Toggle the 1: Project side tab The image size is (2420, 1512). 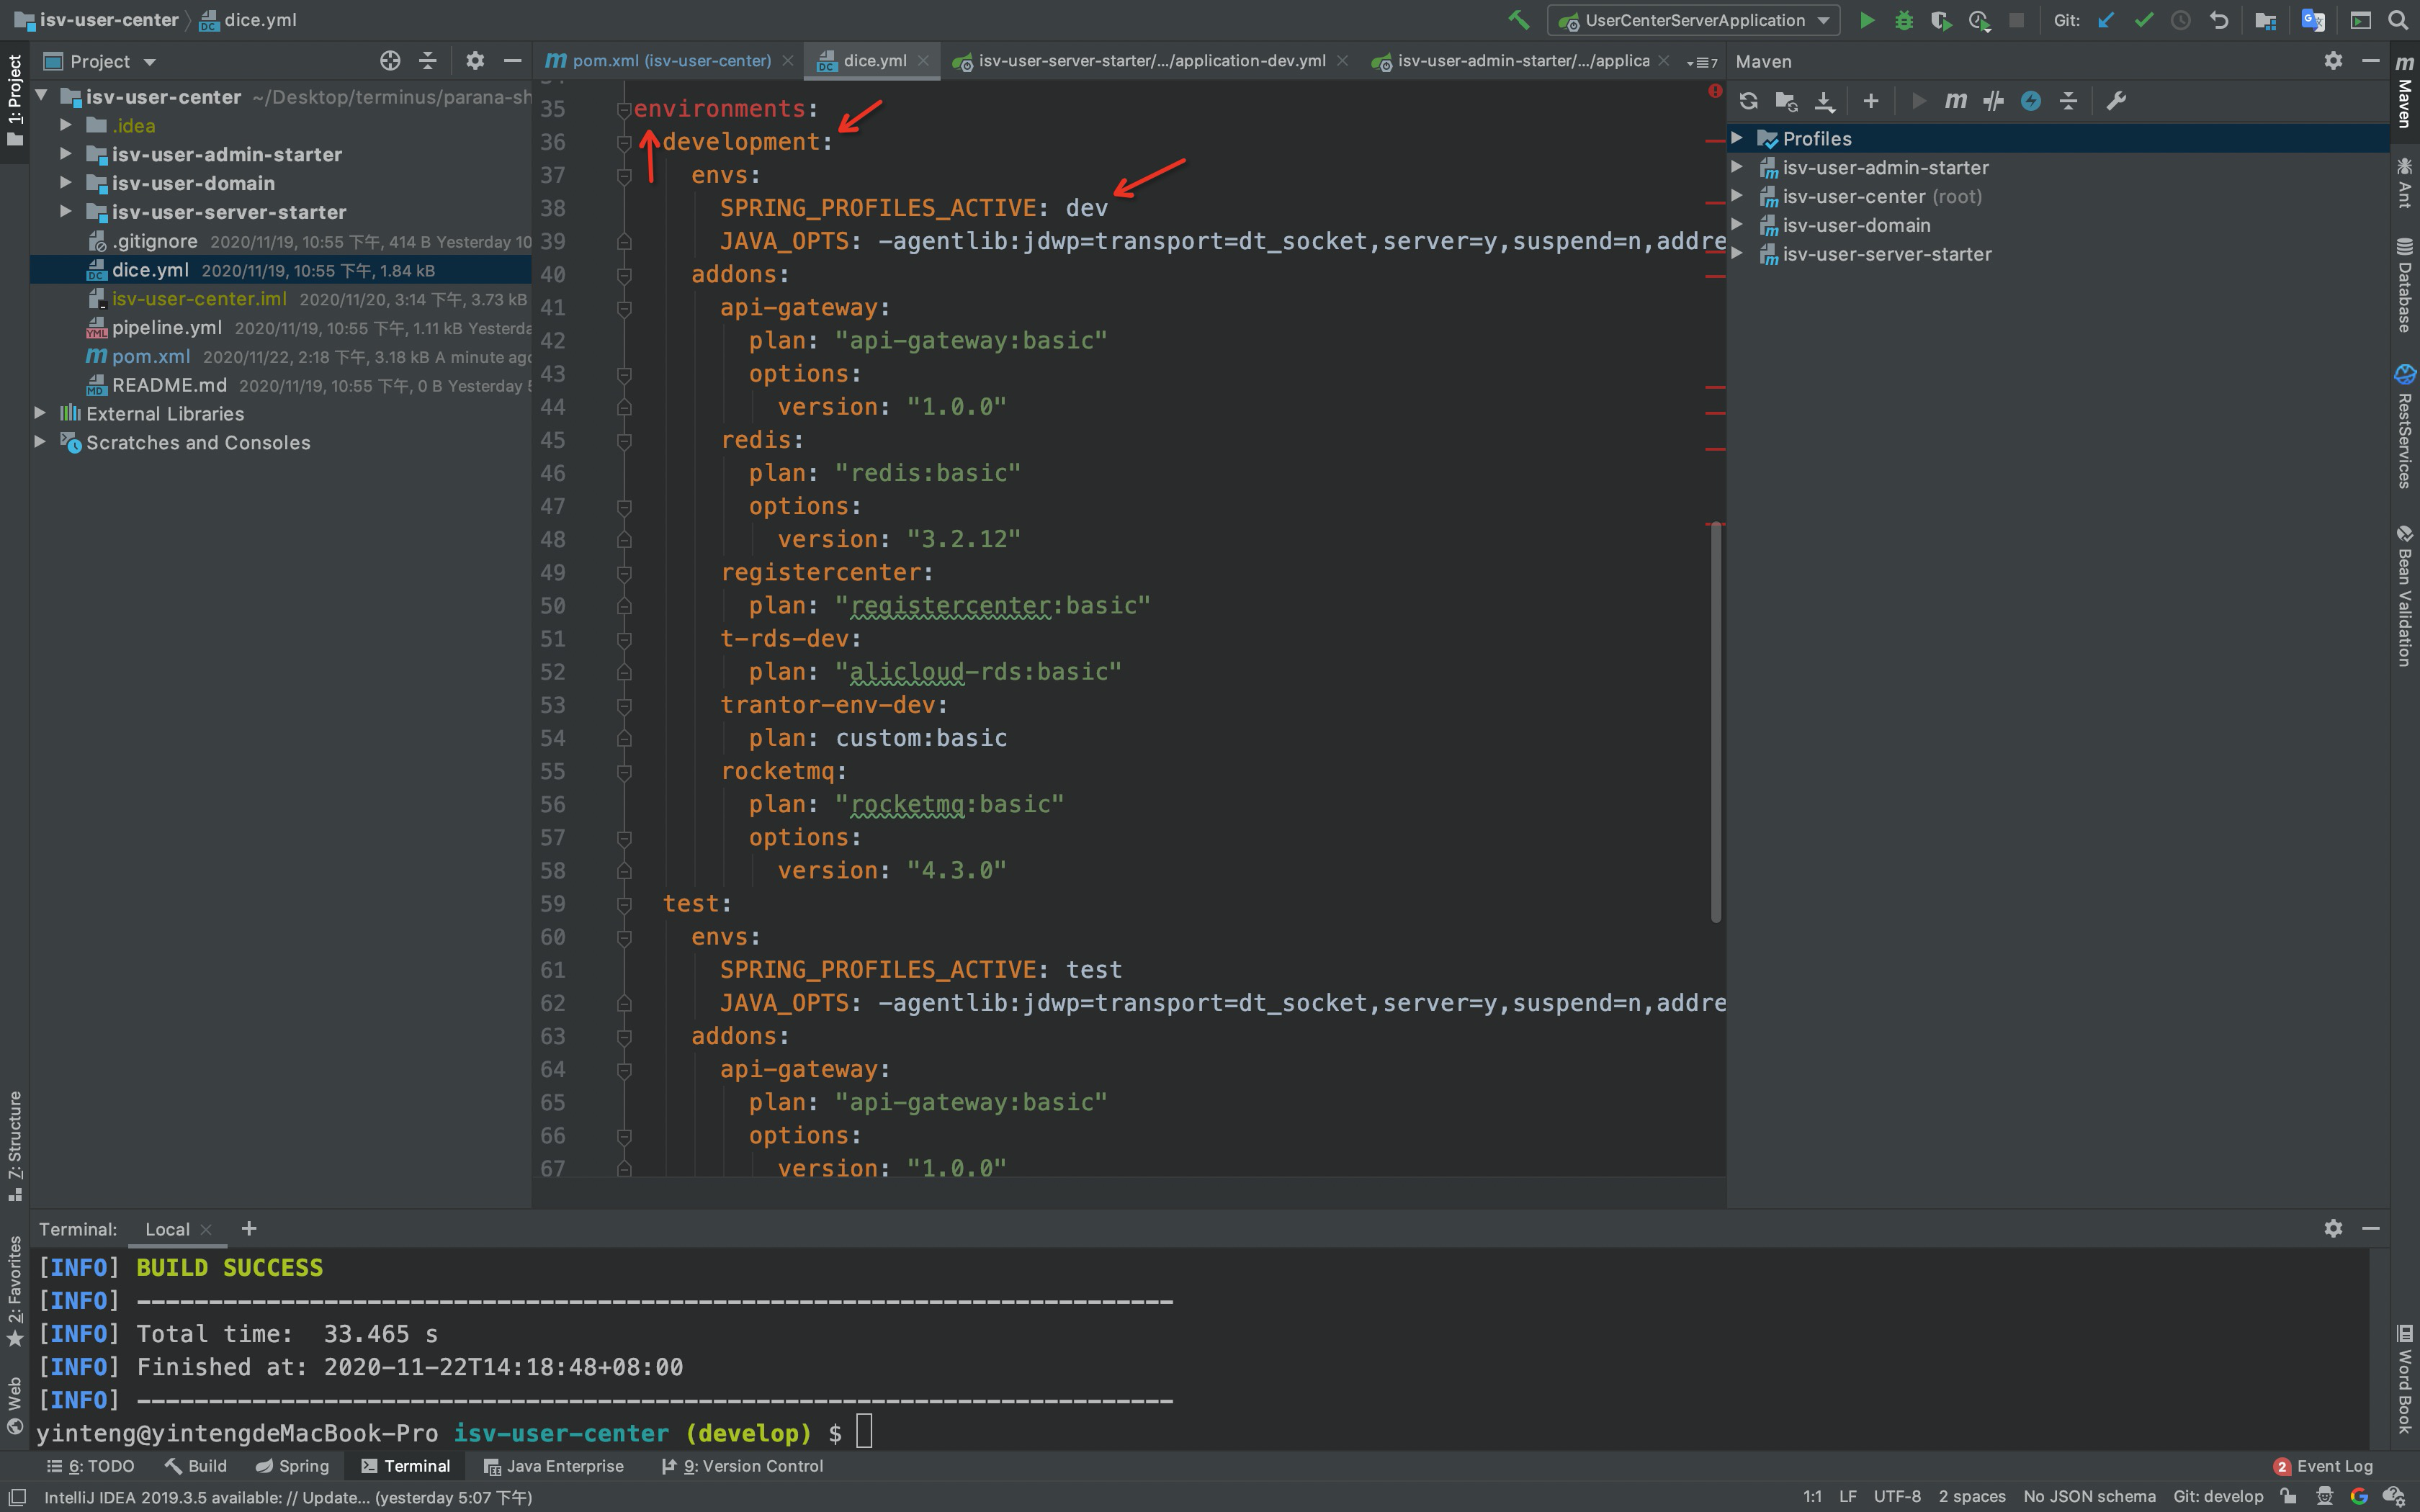[15, 100]
